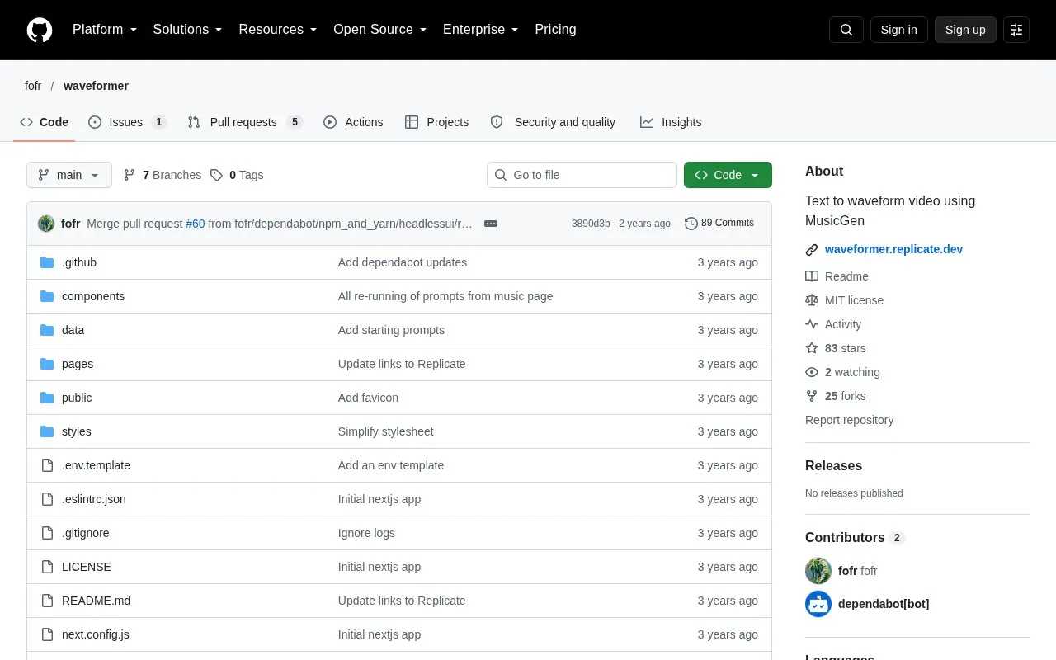Click the GitHub logo icon
1056x660 pixels.
[40, 30]
